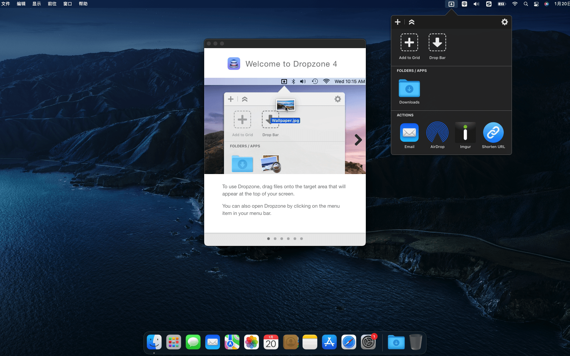Screen dimensions: 570x356
Task: Open the 显示 menu
Action: (x=37, y=4)
